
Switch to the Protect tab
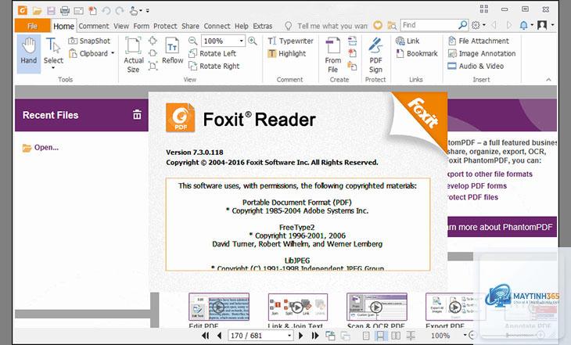click(x=165, y=26)
